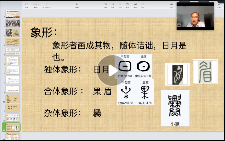Click the Text box toolbar icon
Screen dimensions: 225x141
[120, 5]
